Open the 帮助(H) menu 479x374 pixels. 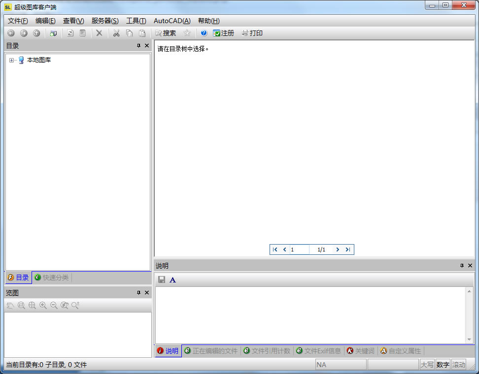[x=208, y=21]
